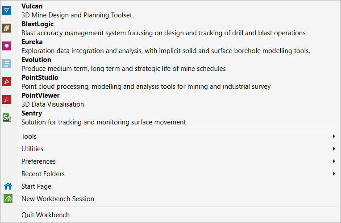
Task: Launch Vulcan 3D Mine Design toolset
Action: 77,11
